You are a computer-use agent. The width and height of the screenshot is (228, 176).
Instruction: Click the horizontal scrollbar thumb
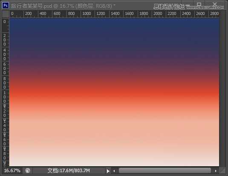point(165,170)
